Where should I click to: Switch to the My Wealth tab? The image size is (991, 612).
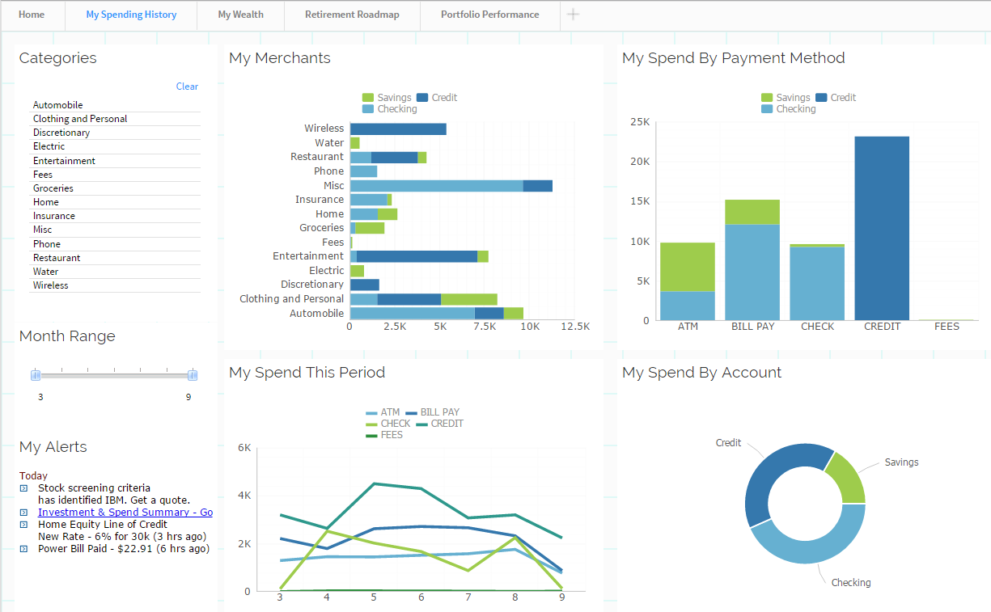(x=239, y=15)
